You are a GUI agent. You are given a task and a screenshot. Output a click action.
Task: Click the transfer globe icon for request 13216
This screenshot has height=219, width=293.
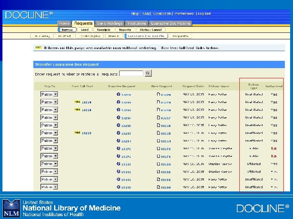click(118, 125)
